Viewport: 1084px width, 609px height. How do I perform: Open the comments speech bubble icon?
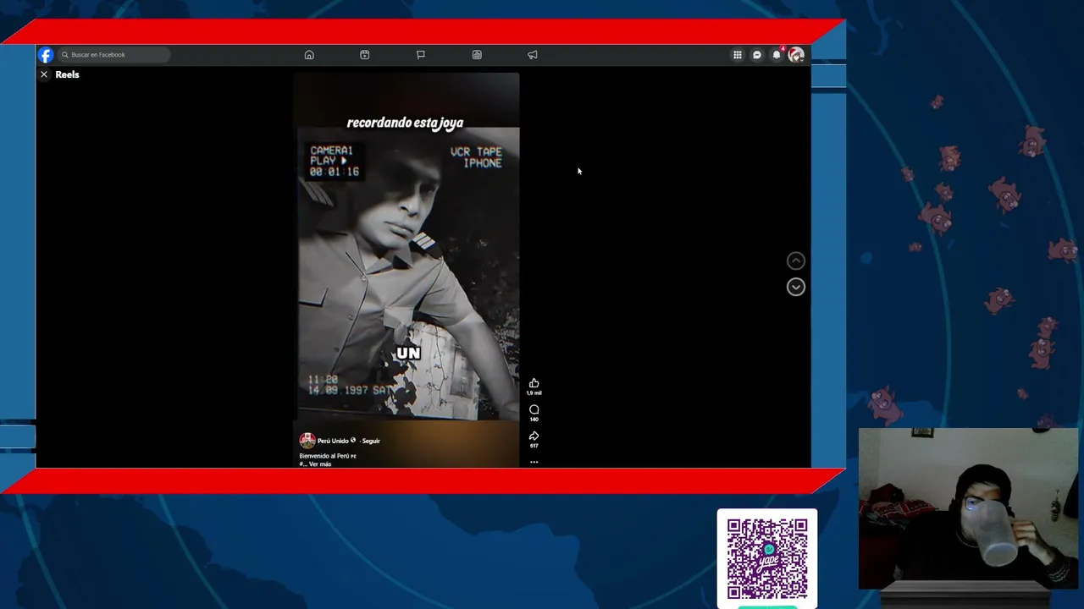(534, 410)
